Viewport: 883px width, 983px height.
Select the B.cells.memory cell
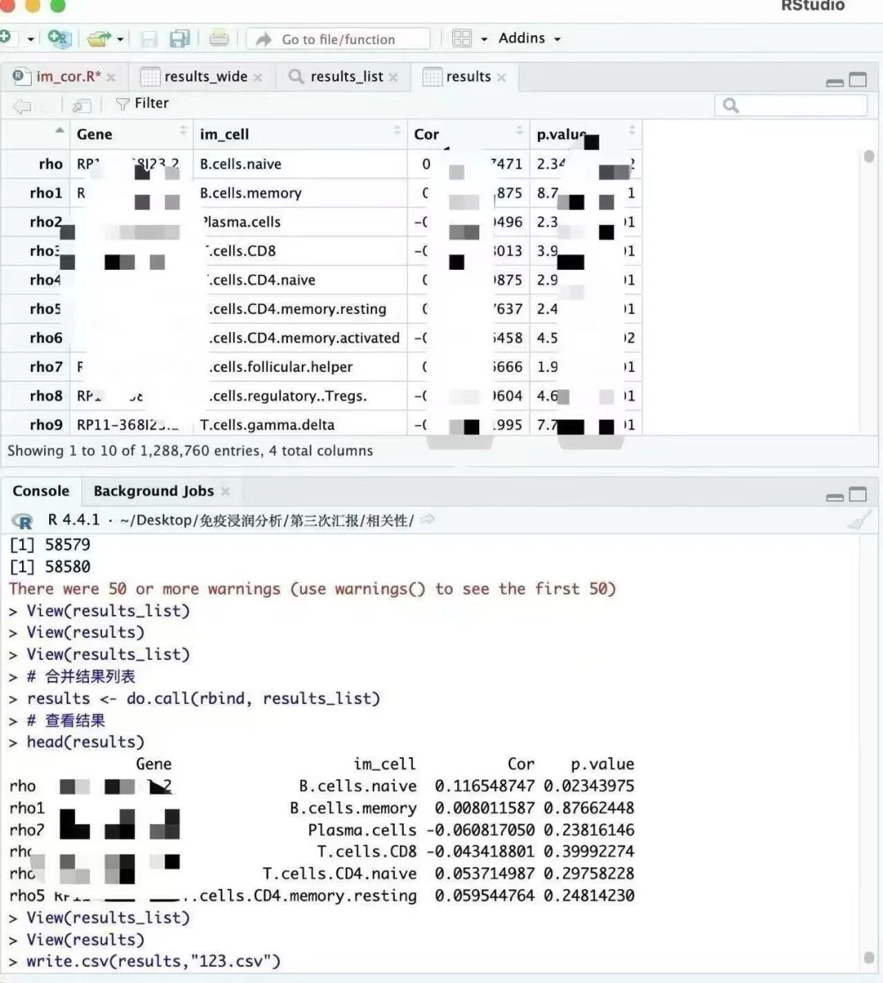click(x=300, y=193)
